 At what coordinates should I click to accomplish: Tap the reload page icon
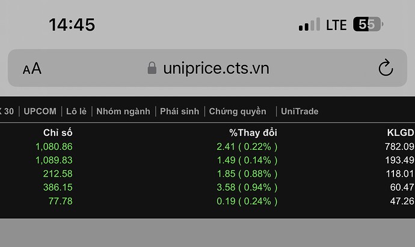(386, 68)
